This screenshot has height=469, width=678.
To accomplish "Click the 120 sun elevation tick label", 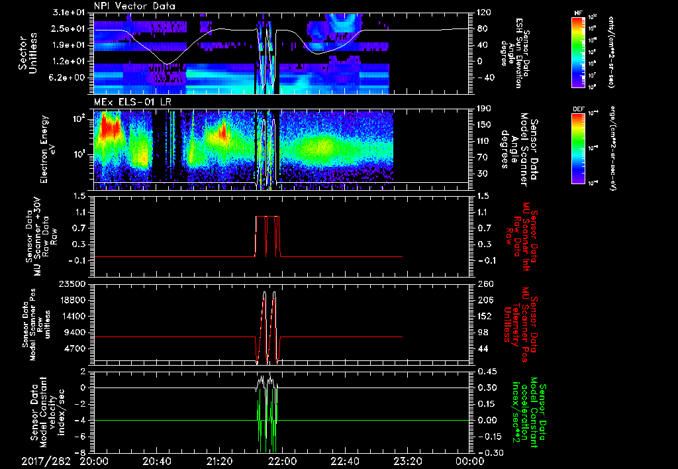I will click(x=485, y=13).
